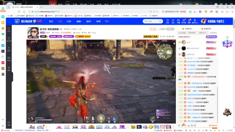Open 历史 watch history icon
235x132 pixels.
[x=167, y=21]
